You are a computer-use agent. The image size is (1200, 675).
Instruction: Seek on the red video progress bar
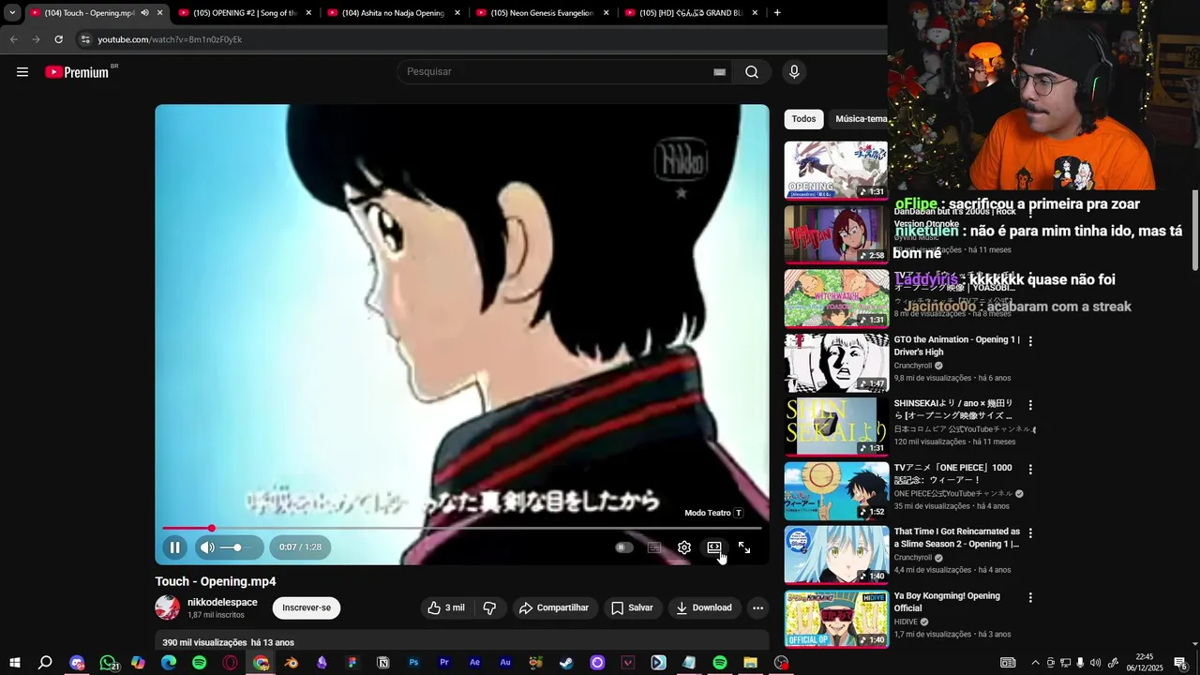pos(461,529)
